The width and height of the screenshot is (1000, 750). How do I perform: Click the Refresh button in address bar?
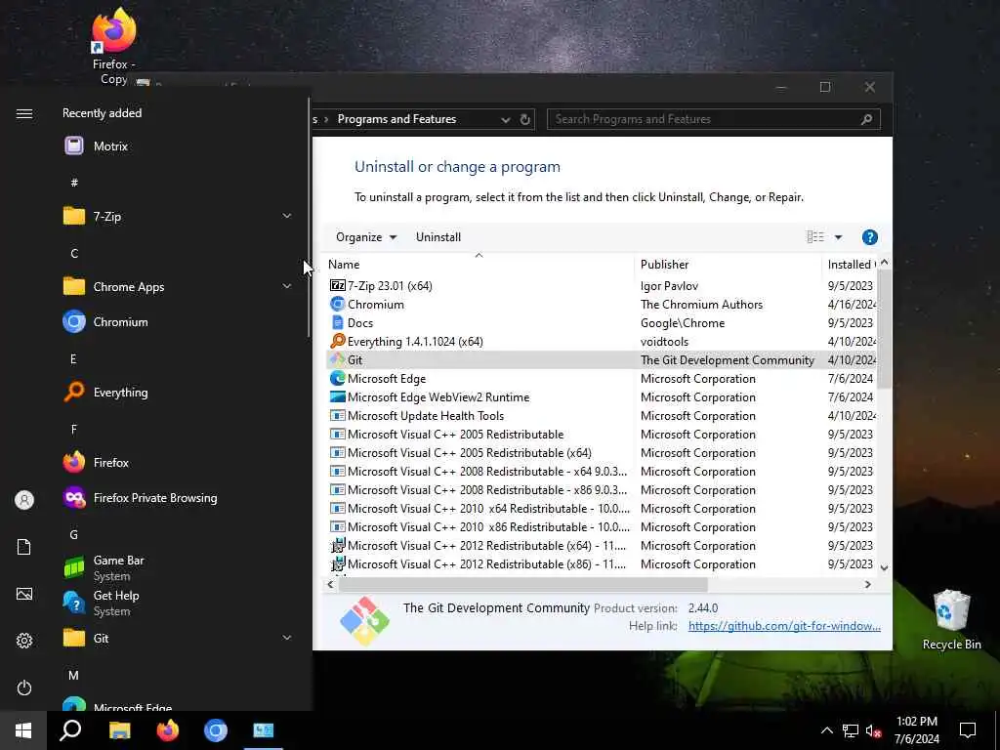[524, 119]
